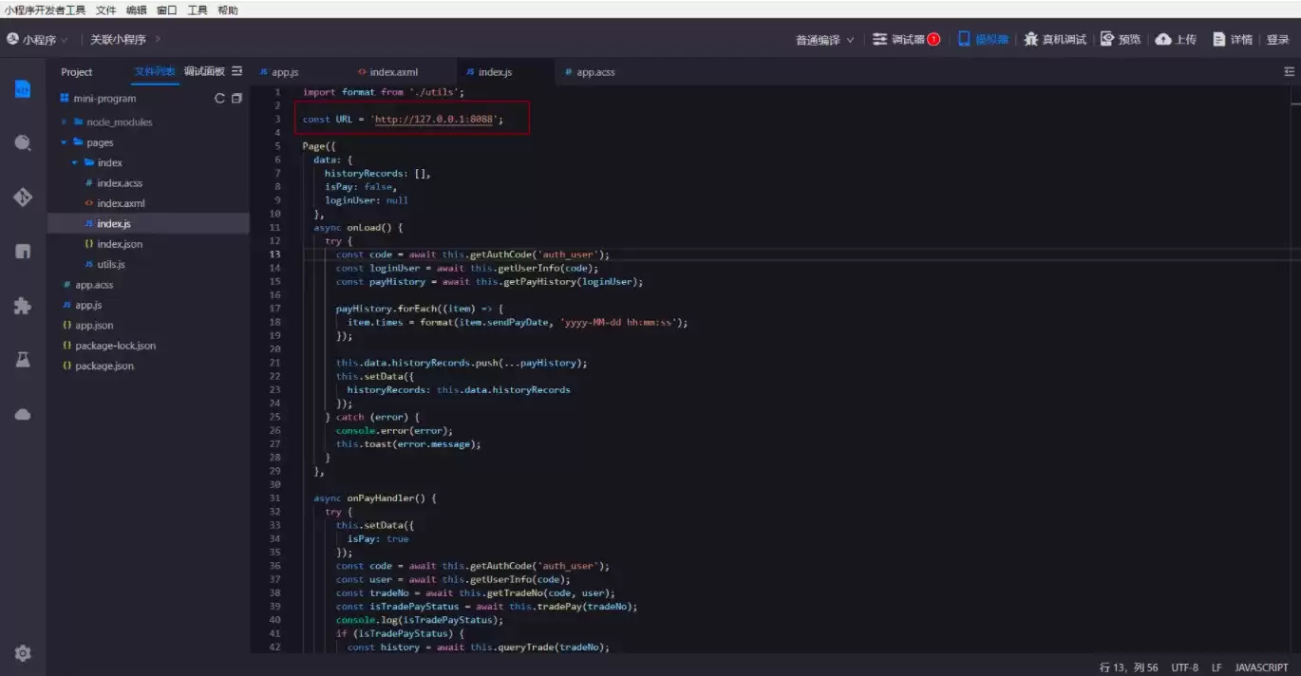Toggle the 调试器 debugger panel
Screen dimensions: 1301x676
(906, 40)
